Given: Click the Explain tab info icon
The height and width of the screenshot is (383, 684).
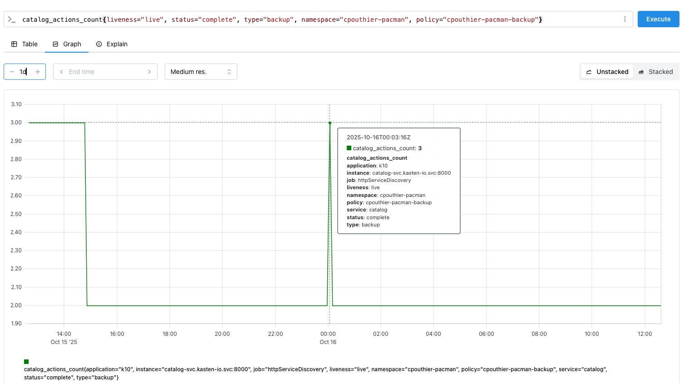Looking at the screenshot, I should coord(99,44).
